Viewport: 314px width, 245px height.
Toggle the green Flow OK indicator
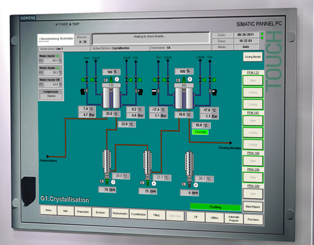(x=202, y=132)
